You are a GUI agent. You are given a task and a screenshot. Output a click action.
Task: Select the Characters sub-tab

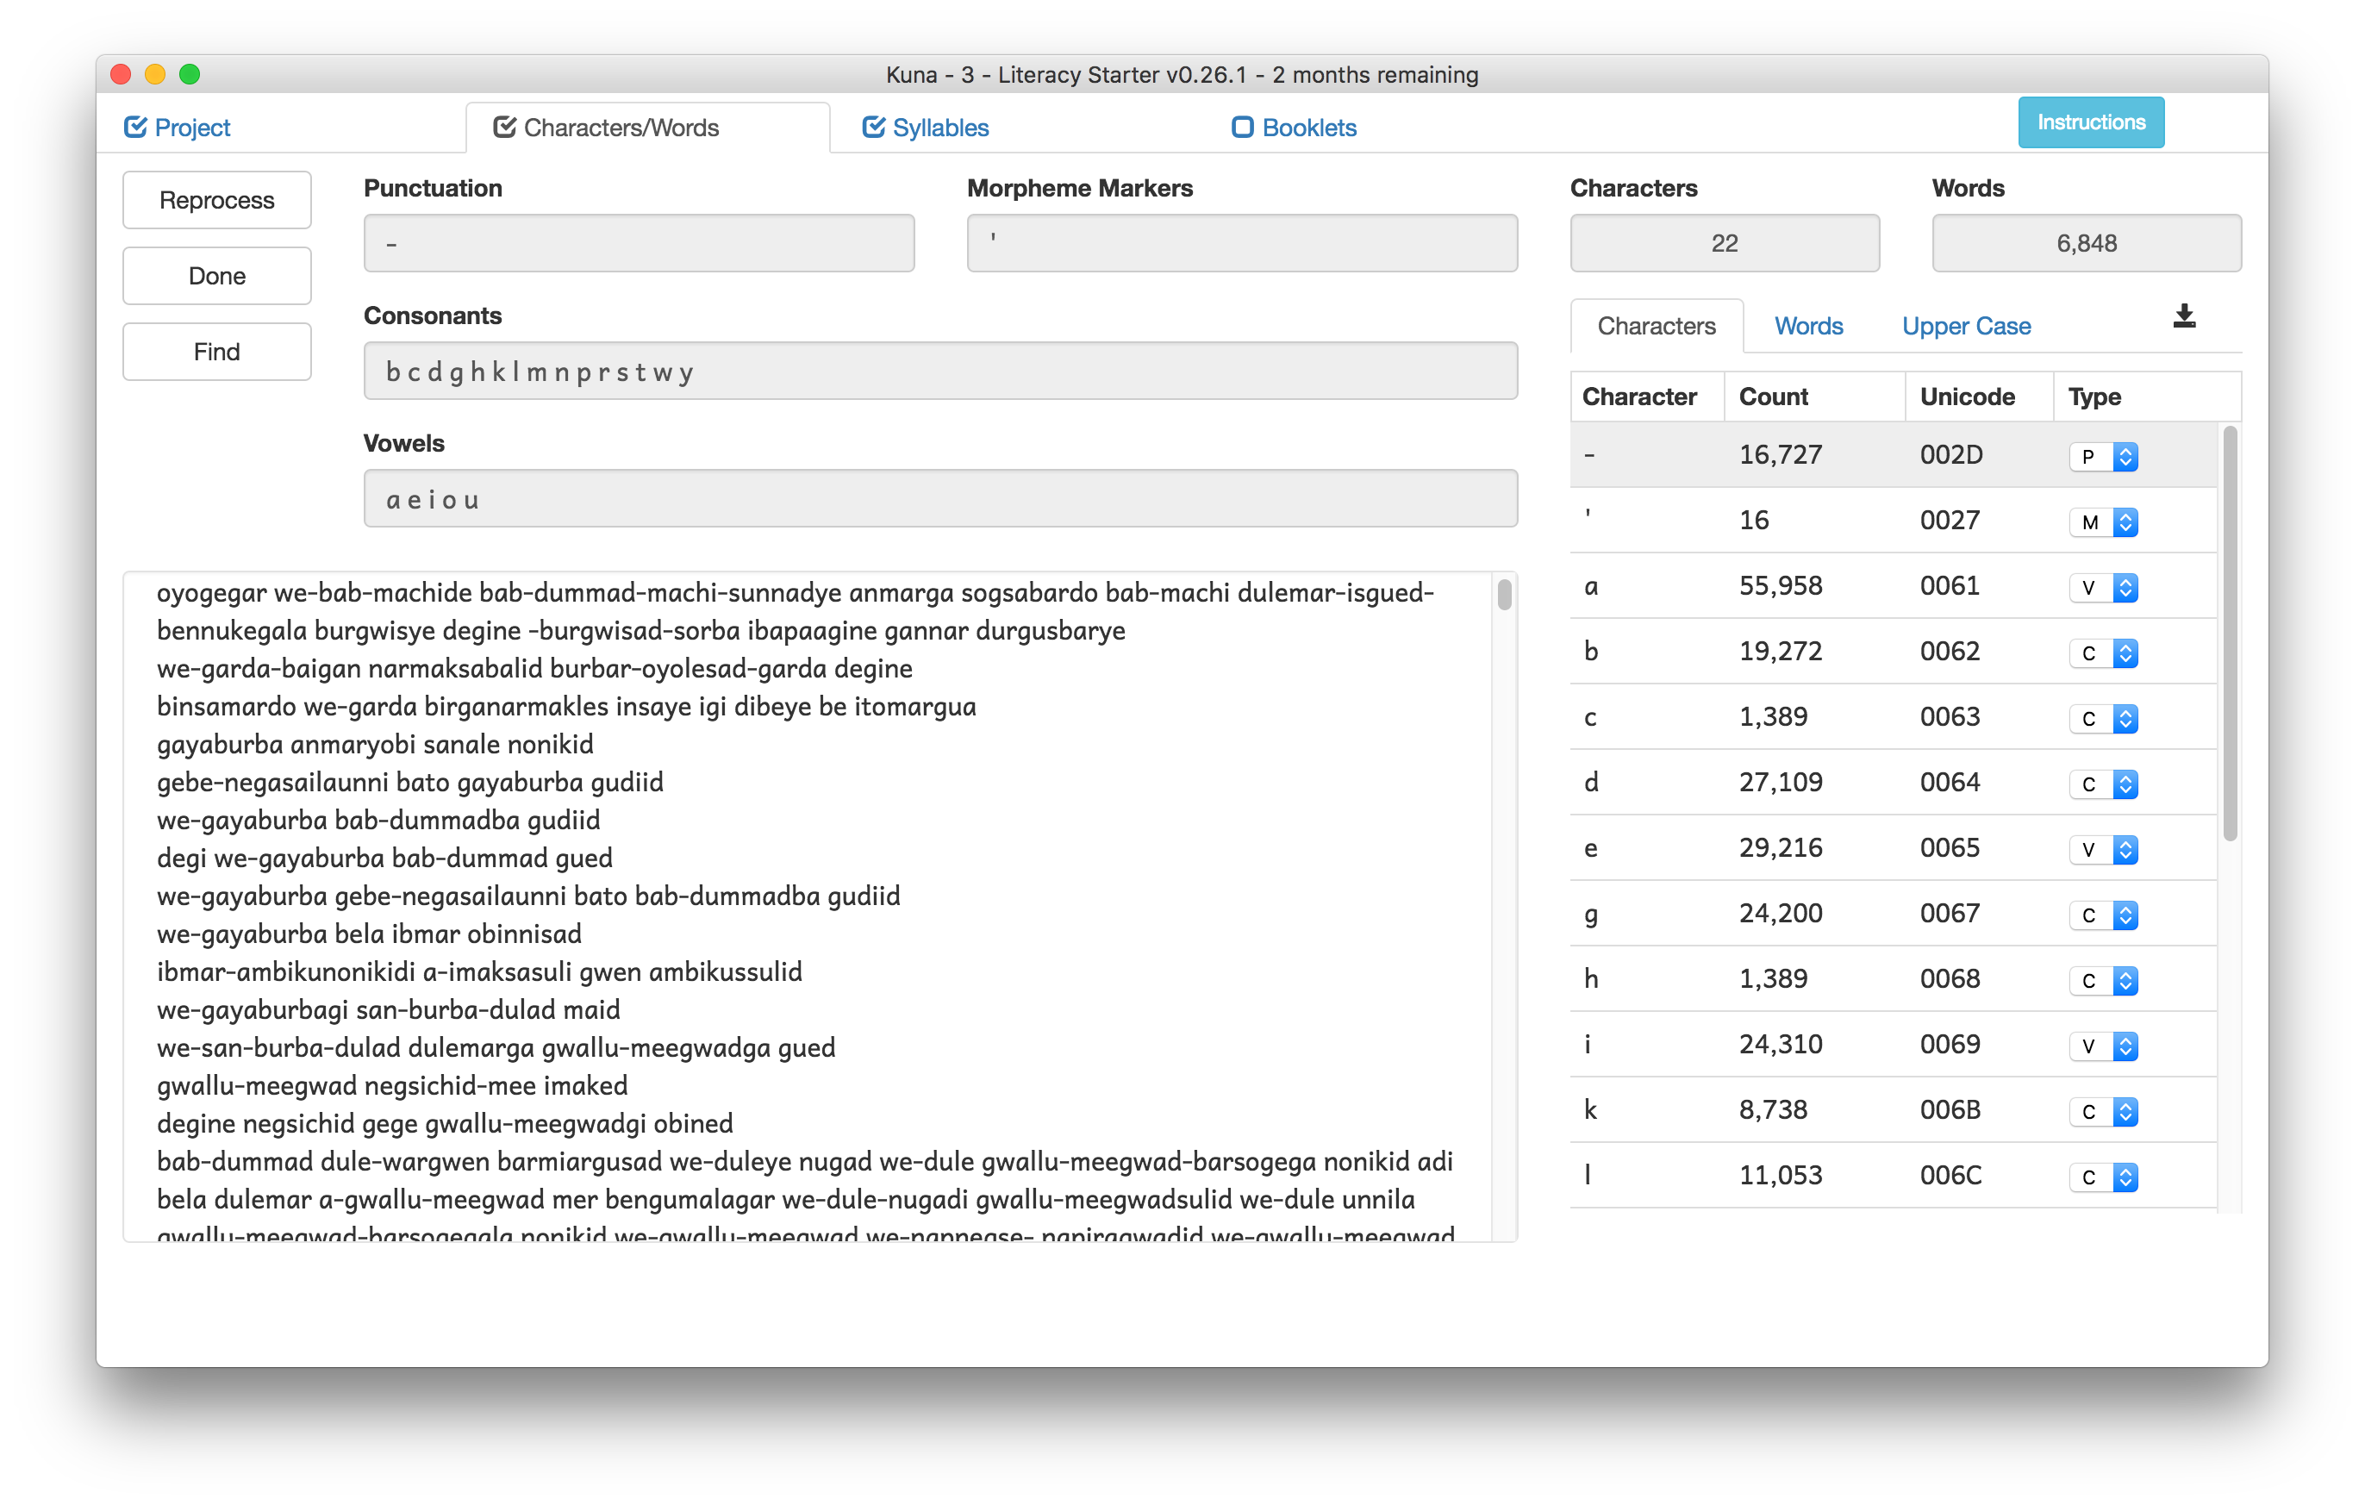coord(1657,326)
